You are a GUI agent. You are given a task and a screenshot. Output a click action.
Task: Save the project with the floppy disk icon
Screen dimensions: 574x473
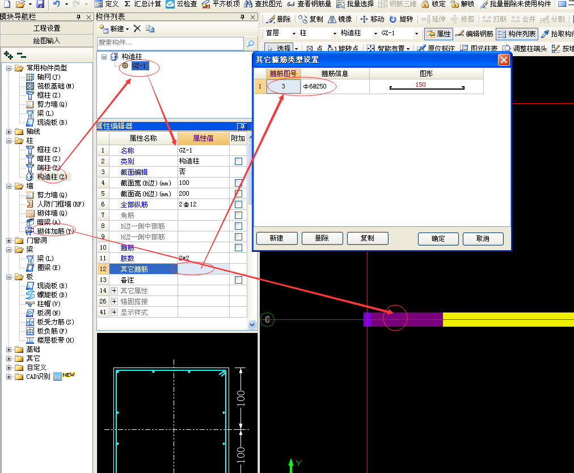point(40,4)
